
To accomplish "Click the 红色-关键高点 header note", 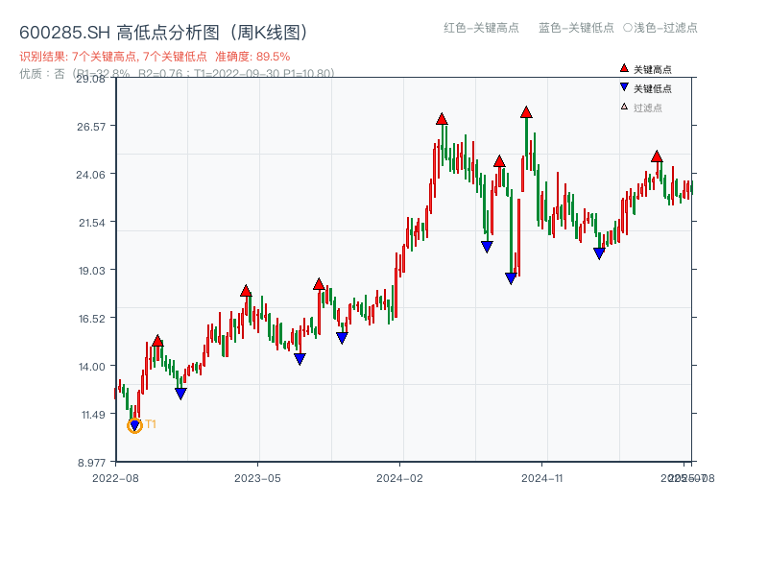I will point(481,28).
